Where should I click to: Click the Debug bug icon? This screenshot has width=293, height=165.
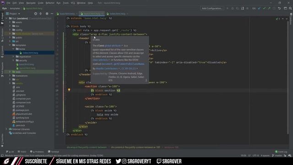click(233, 8)
